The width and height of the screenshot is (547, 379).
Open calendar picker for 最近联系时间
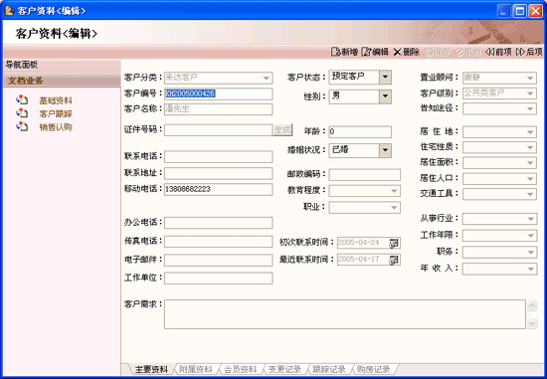(394, 260)
